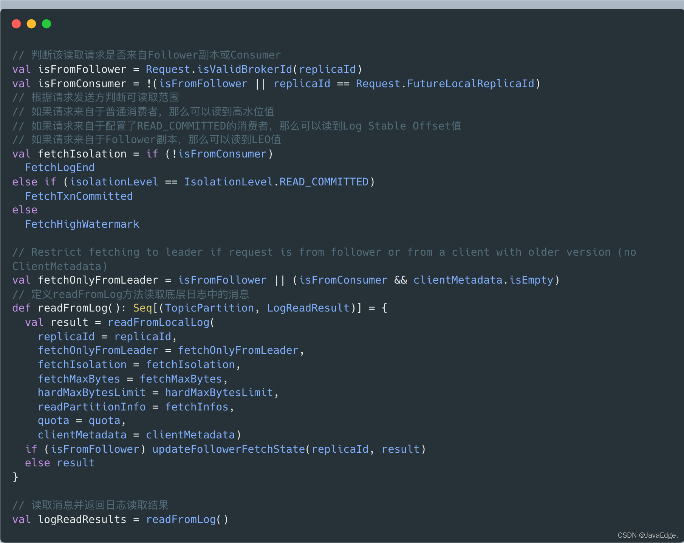Click the 'val isFromConsumer' declaration name
The image size is (684, 543).
tap(82, 84)
